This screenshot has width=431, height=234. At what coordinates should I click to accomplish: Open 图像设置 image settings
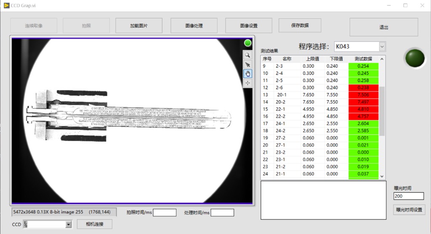click(249, 26)
